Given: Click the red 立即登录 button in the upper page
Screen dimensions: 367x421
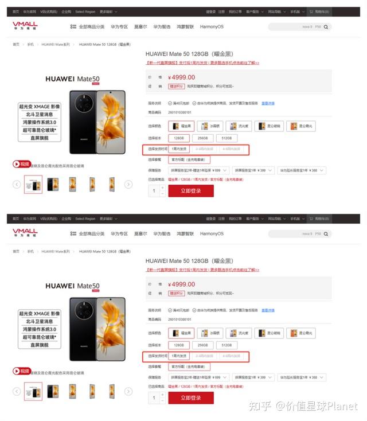Looking at the screenshot, I should pos(191,191).
